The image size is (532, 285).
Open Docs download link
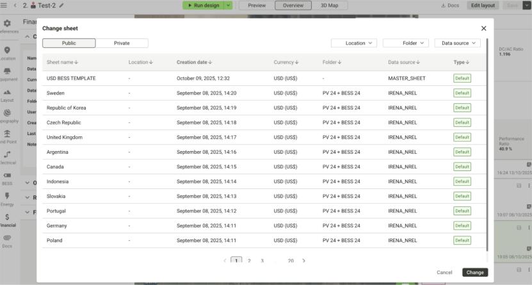(450, 5)
